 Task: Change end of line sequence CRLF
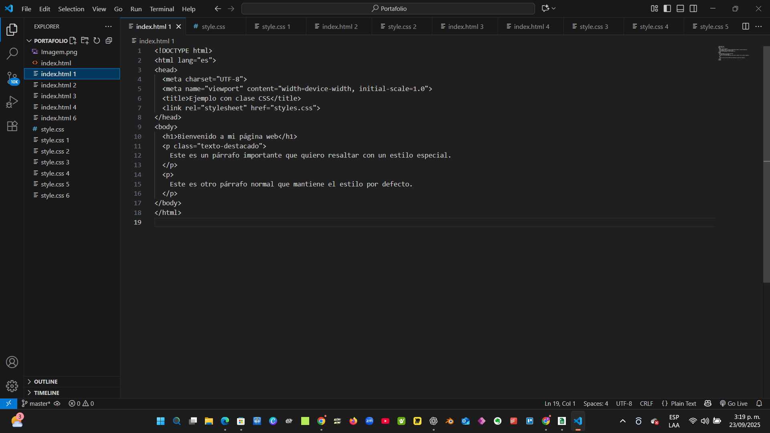click(x=646, y=403)
